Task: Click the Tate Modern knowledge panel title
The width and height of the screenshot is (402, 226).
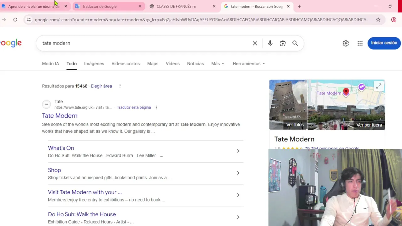Action: point(294,139)
